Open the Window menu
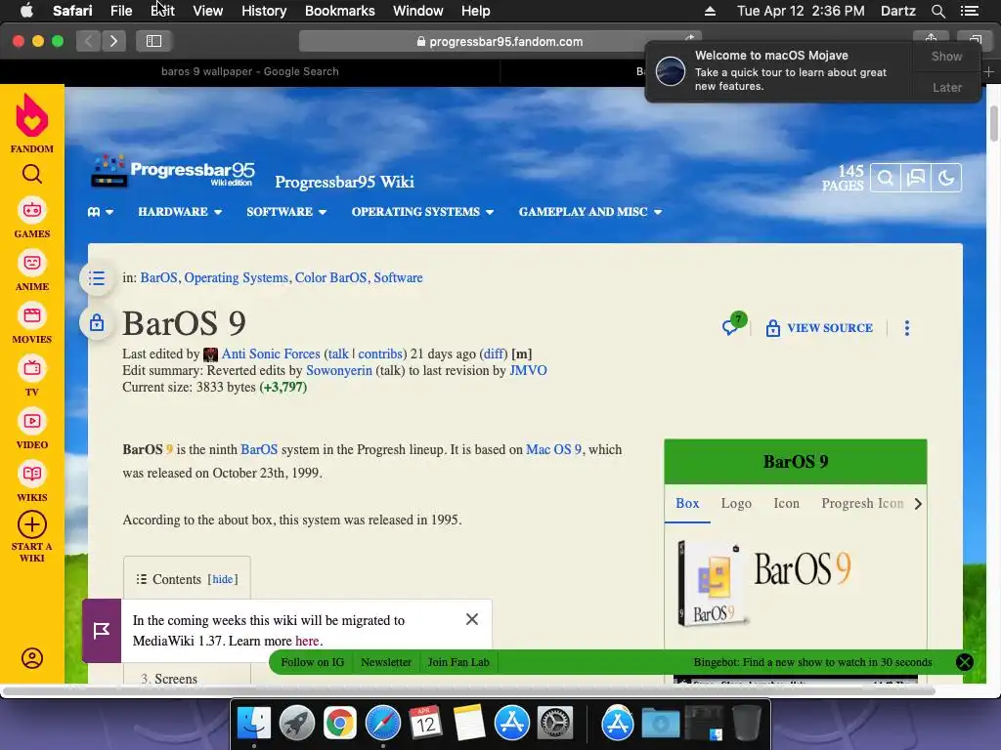 pos(418,11)
